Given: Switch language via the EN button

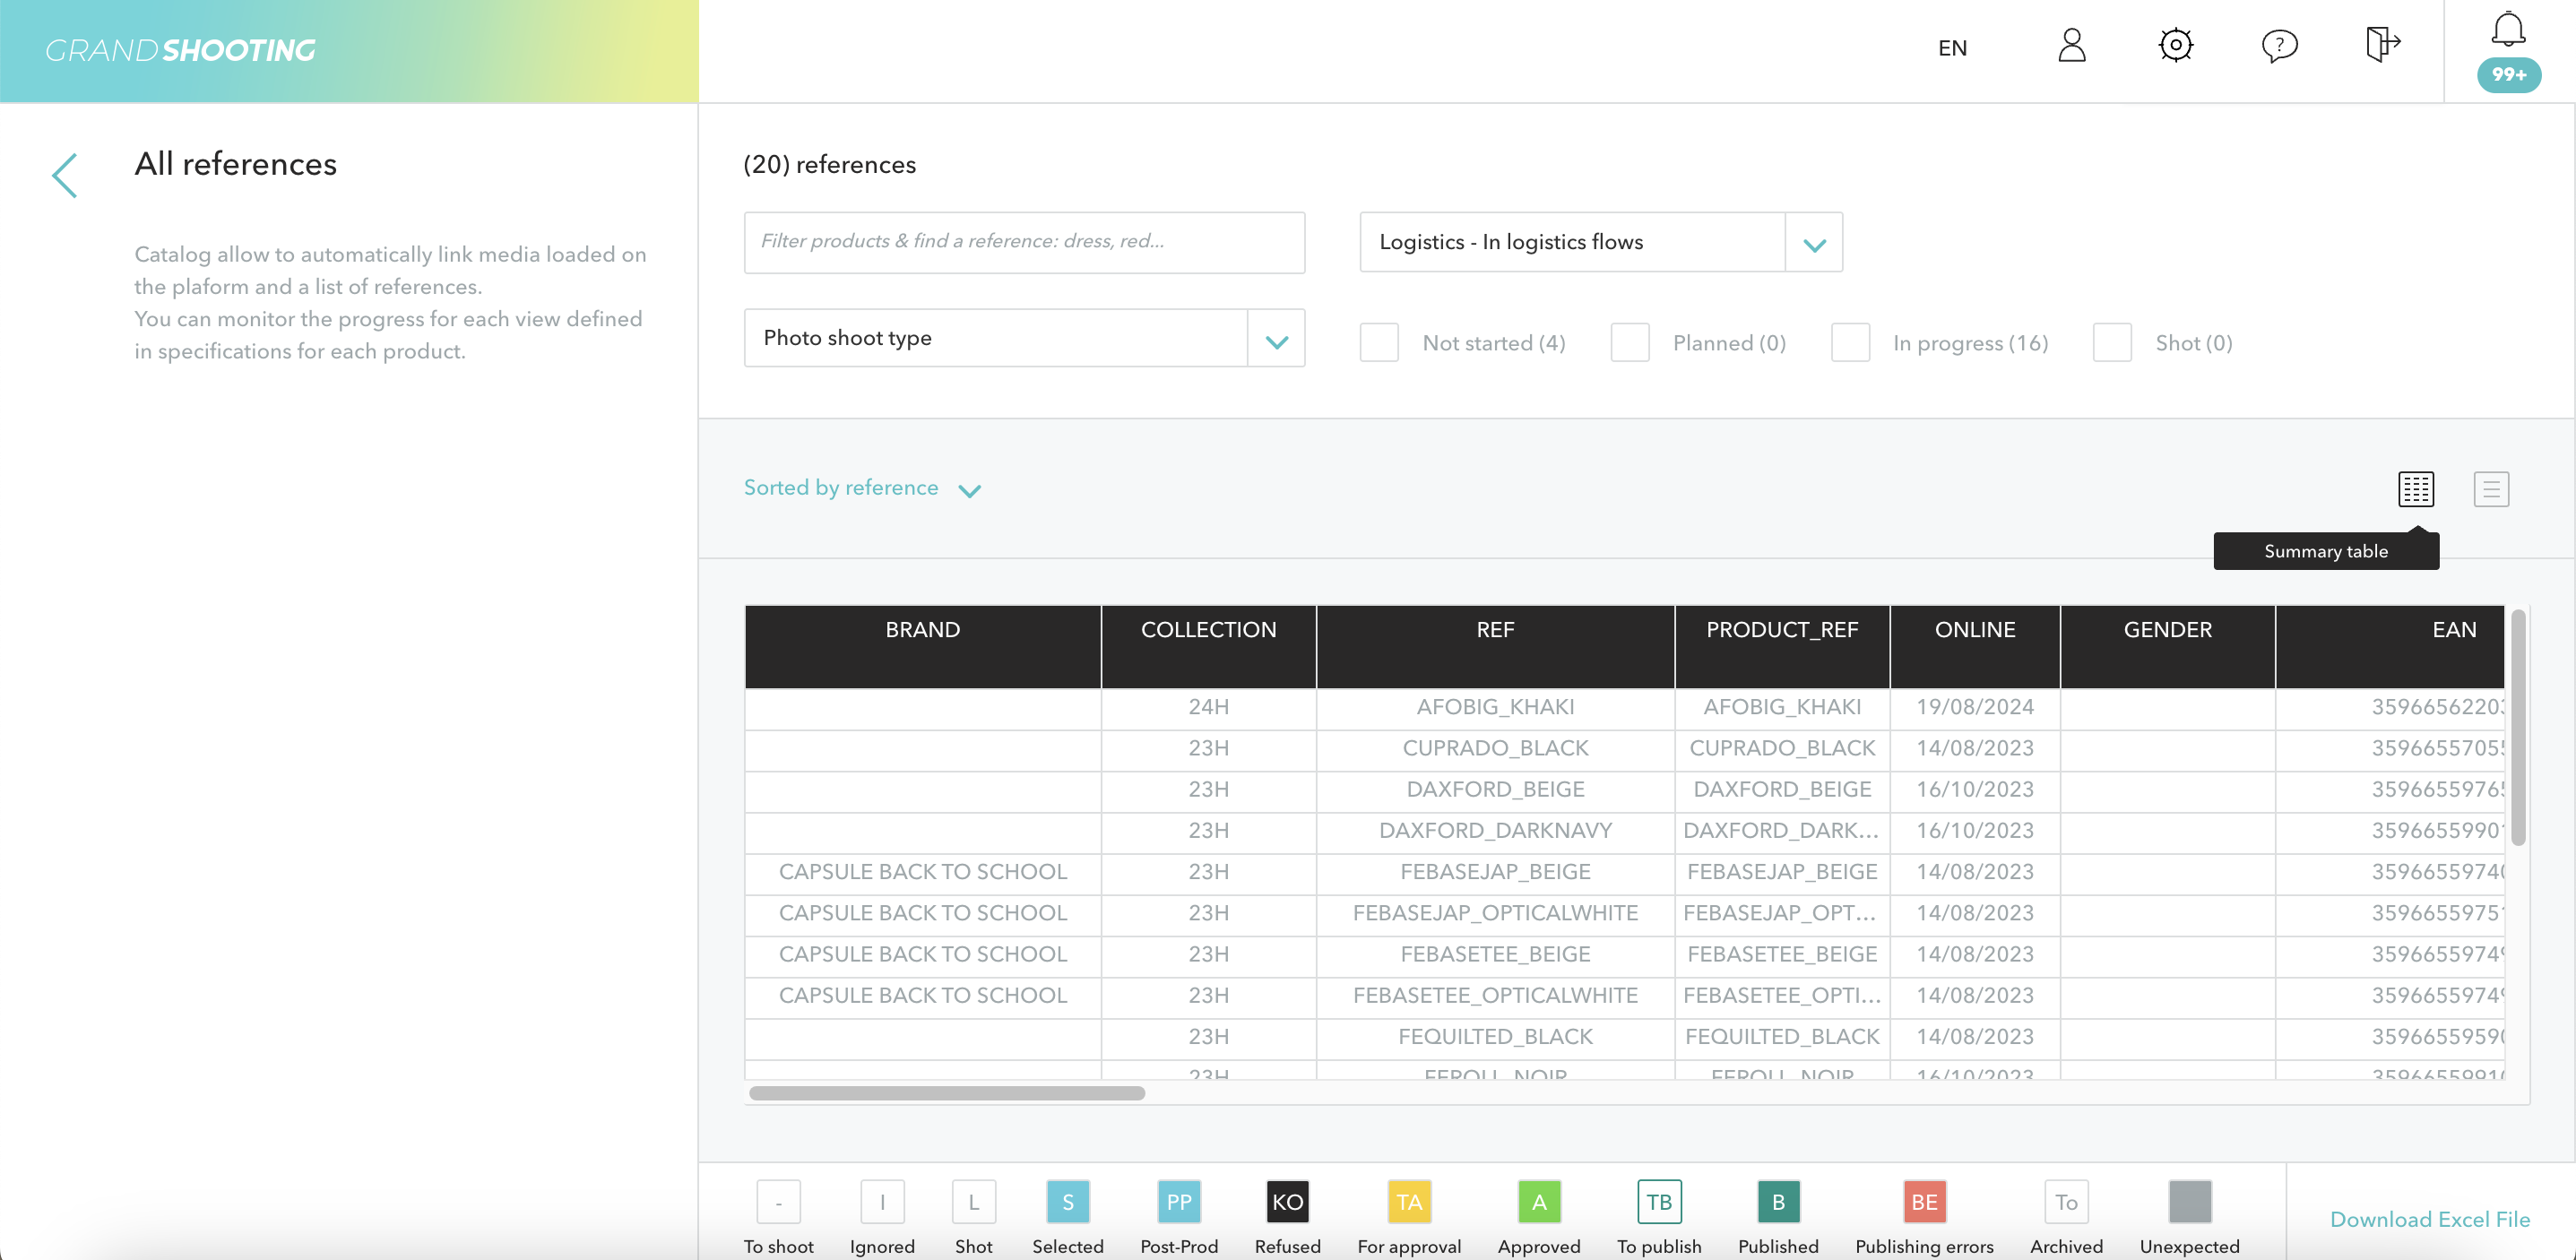Looking at the screenshot, I should click(1952, 48).
